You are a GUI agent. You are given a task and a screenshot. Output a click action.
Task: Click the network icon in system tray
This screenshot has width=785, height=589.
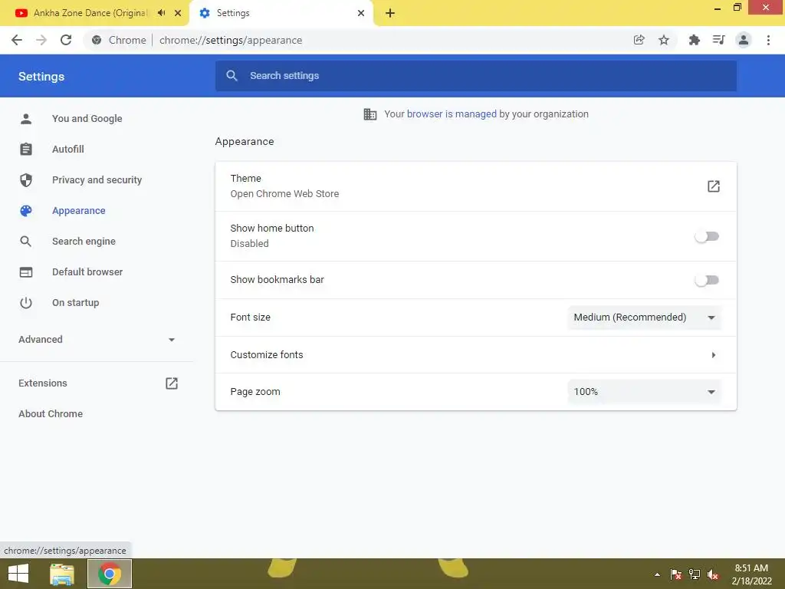[695, 574]
